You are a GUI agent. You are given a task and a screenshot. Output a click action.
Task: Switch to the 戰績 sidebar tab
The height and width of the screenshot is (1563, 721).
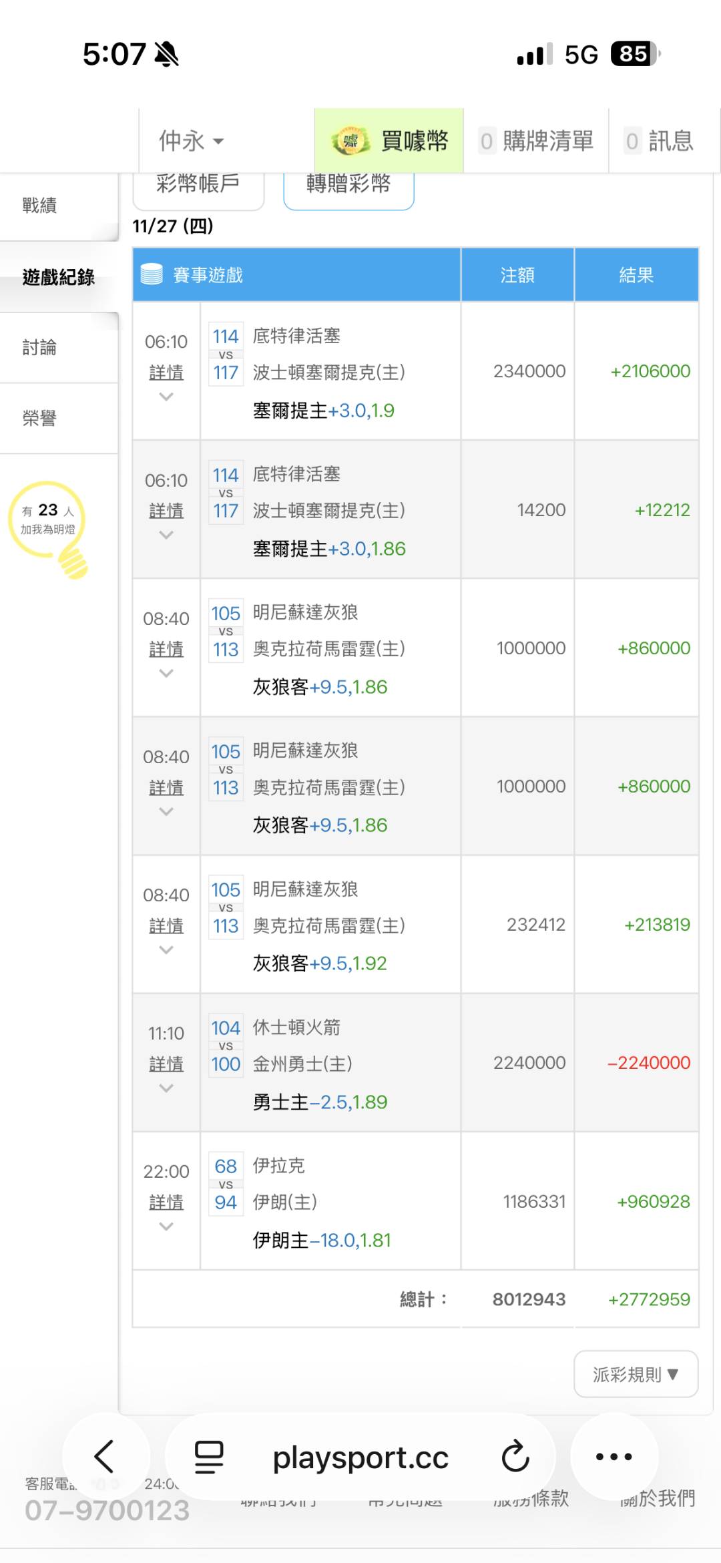click(x=40, y=206)
